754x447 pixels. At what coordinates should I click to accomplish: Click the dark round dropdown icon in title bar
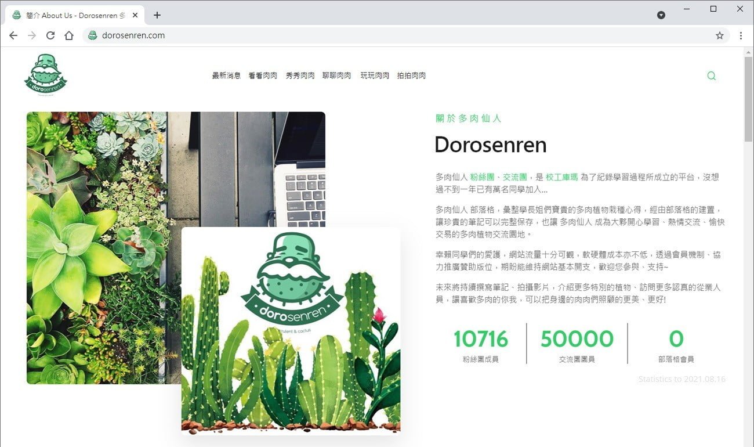(x=661, y=15)
